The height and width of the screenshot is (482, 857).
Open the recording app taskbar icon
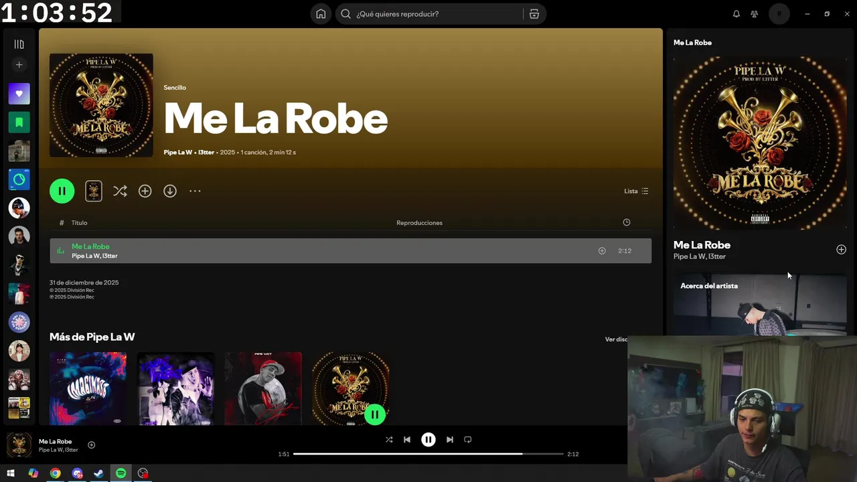tap(143, 473)
